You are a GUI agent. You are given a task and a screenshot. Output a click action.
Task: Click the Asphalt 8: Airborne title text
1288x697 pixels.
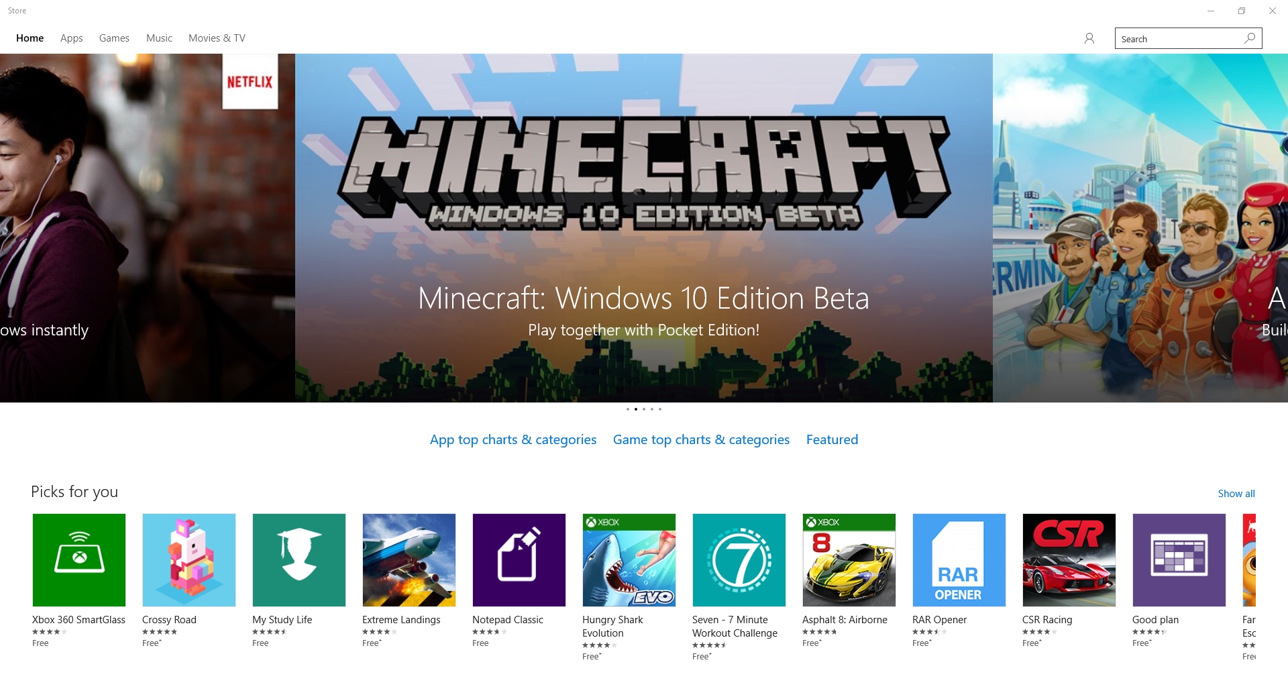pyautogui.click(x=845, y=620)
